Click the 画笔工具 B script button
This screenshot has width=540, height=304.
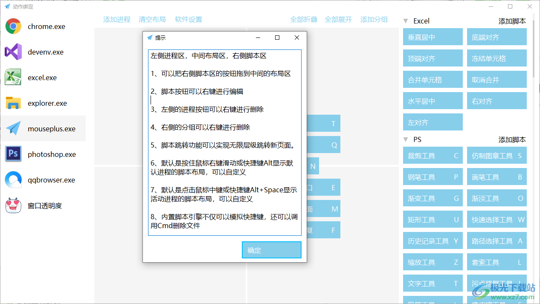click(497, 177)
